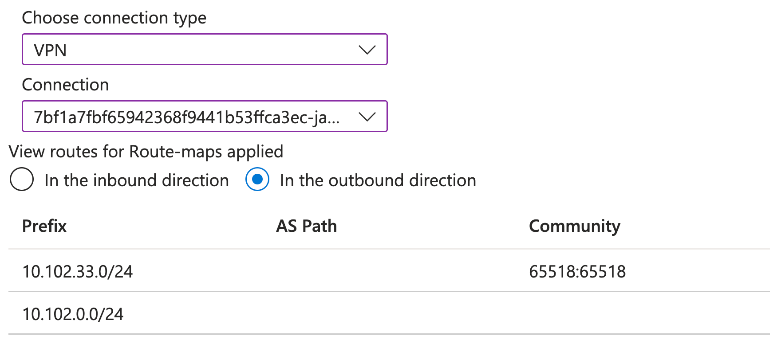Select the outbound direction radio button
The width and height of the screenshot is (781, 344).
pyautogui.click(x=257, y=180)
